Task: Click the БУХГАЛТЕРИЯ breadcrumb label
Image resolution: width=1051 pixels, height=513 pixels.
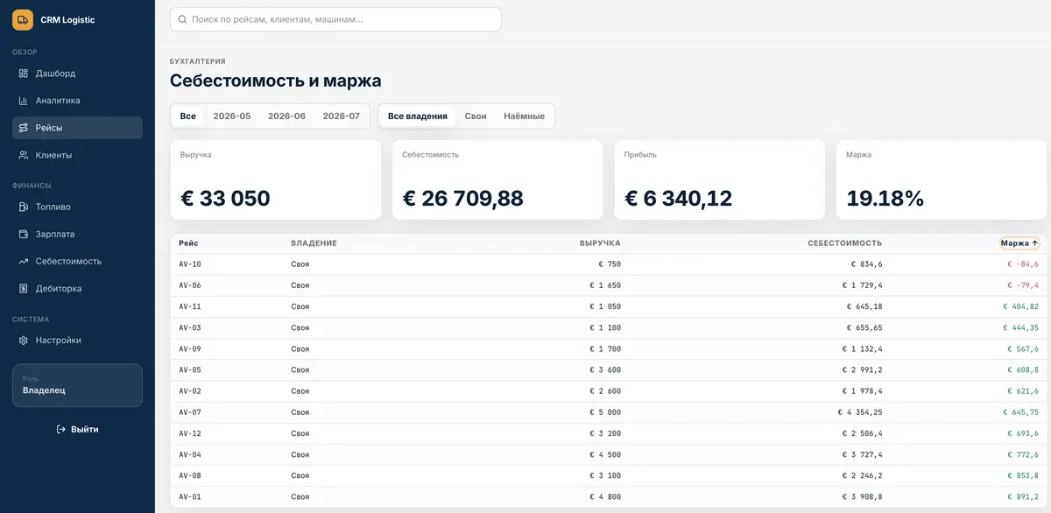Action: 198,61
